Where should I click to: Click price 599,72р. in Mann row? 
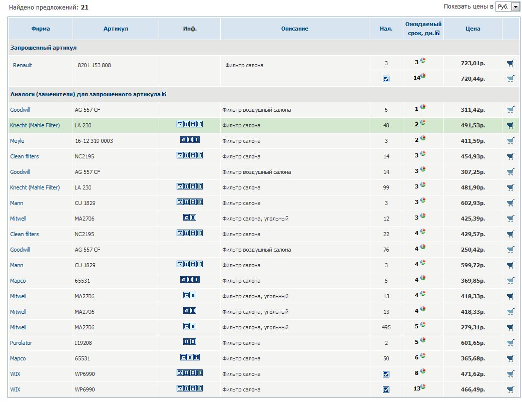(473, 265)
